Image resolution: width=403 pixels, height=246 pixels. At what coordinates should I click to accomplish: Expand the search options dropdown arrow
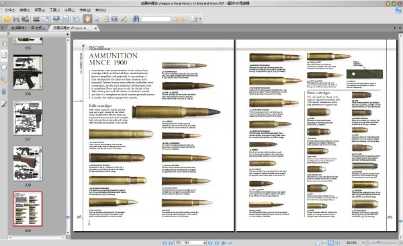200,19
